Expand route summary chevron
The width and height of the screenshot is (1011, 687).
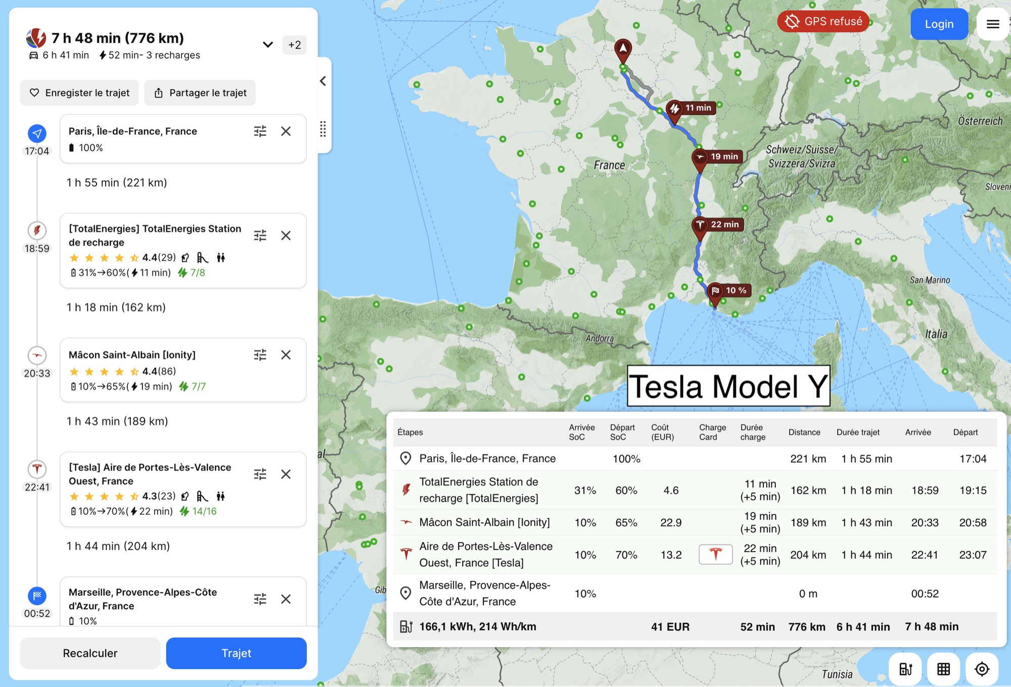268,44
